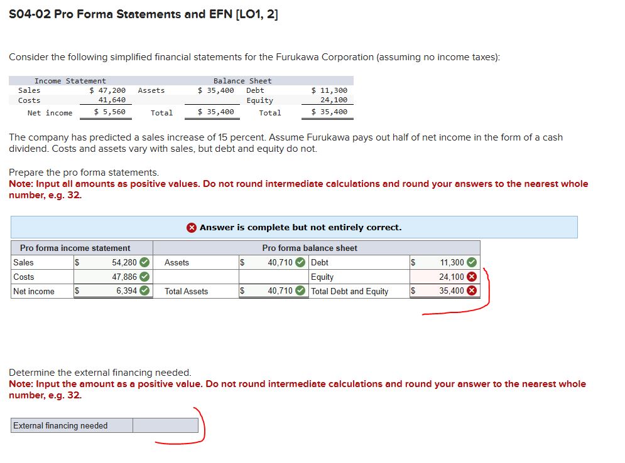Click 'Determine the external financing needed.' text
The height and width of the screenshot is (463, 625).
100,373
